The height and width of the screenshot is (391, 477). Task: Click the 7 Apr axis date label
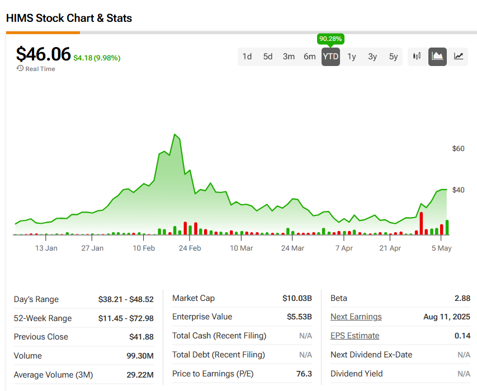click(344, 248)
